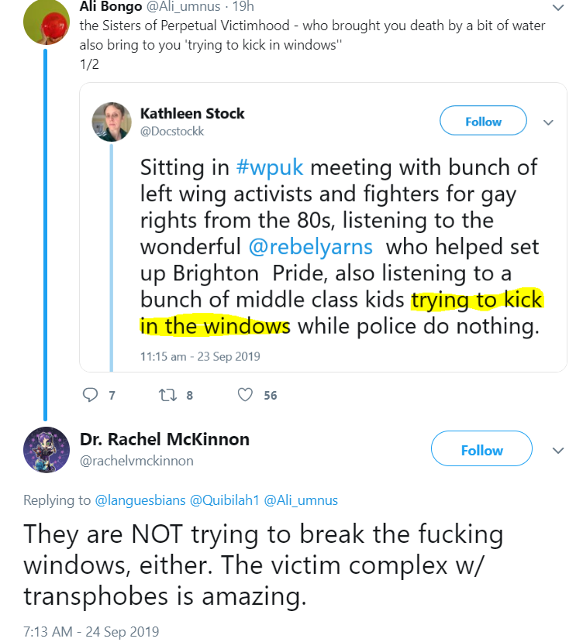Follow Kathleen Stock
The width and height of the screenshot is (576, 642).
click(483, 121)
